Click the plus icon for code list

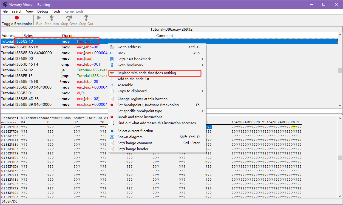(112, 79)
